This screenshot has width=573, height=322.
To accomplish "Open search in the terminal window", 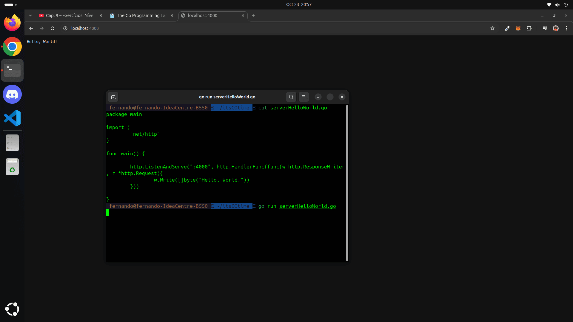I will (291, 97).
